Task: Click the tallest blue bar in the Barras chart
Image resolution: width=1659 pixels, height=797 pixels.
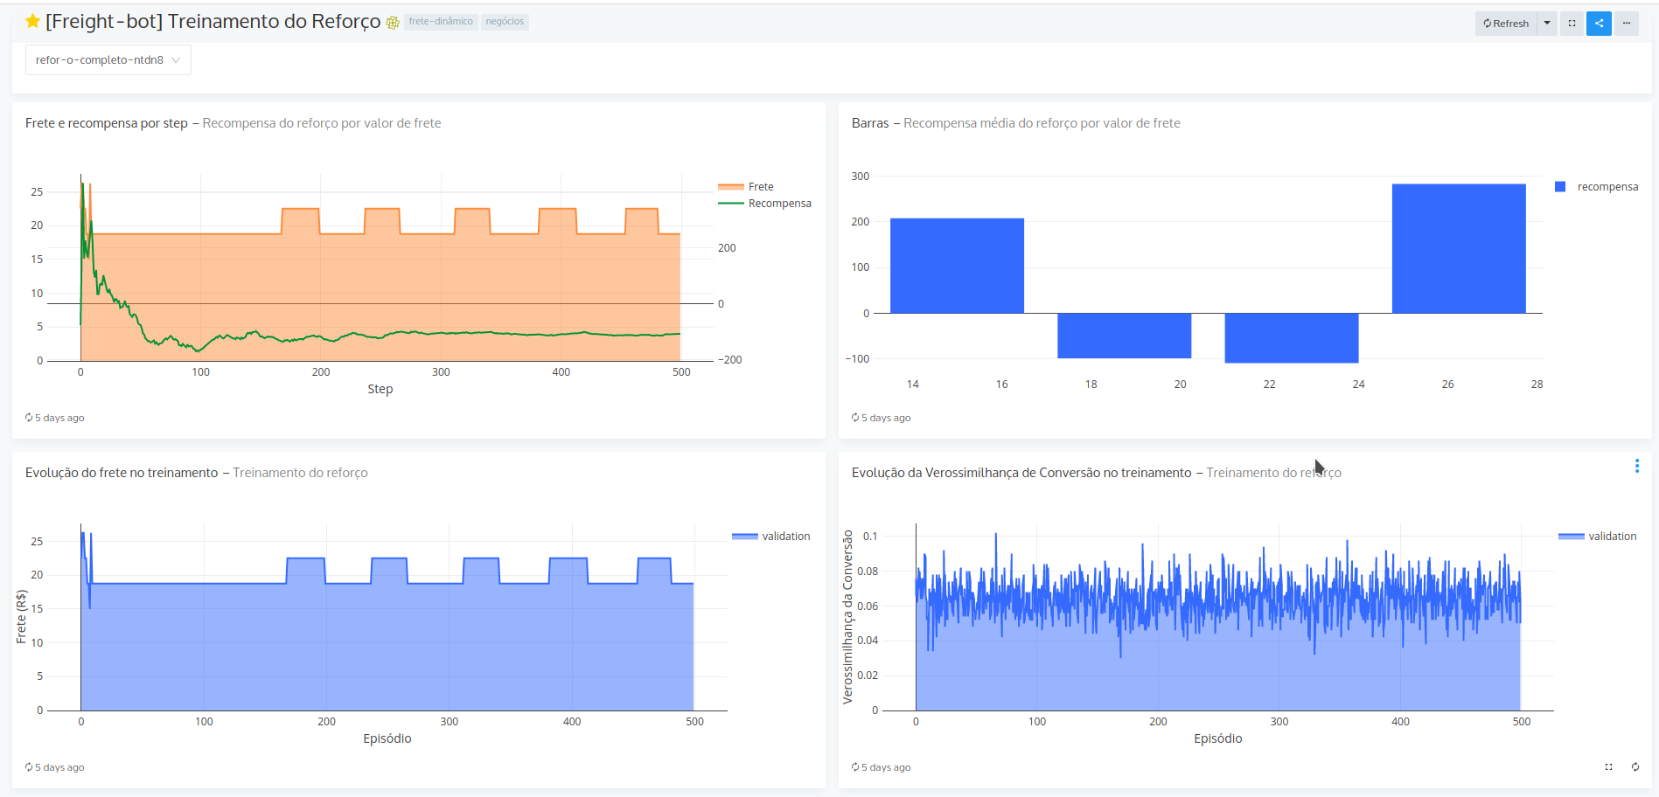Action: tap(1459, 248)
